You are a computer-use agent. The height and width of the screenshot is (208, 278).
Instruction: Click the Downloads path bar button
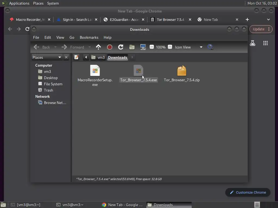118,57
